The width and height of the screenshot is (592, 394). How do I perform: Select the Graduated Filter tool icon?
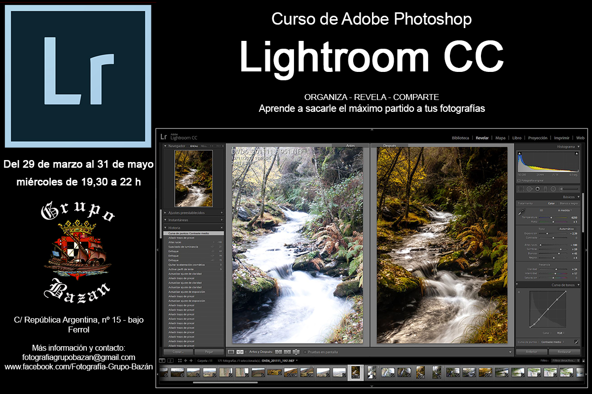545,189
